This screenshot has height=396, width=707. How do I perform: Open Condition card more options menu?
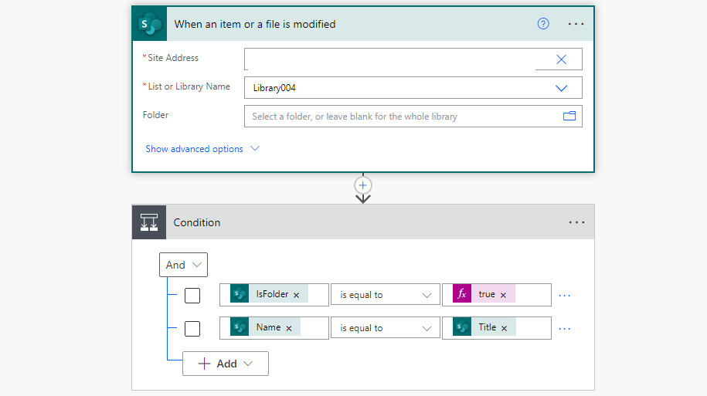click(576, 222)
